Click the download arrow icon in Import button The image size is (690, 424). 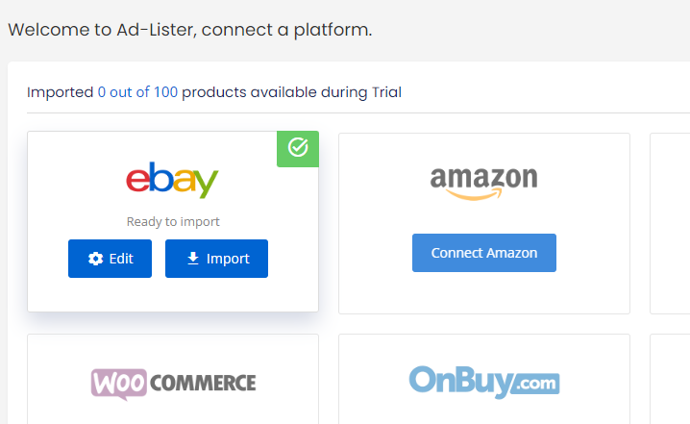pos(193,259)
